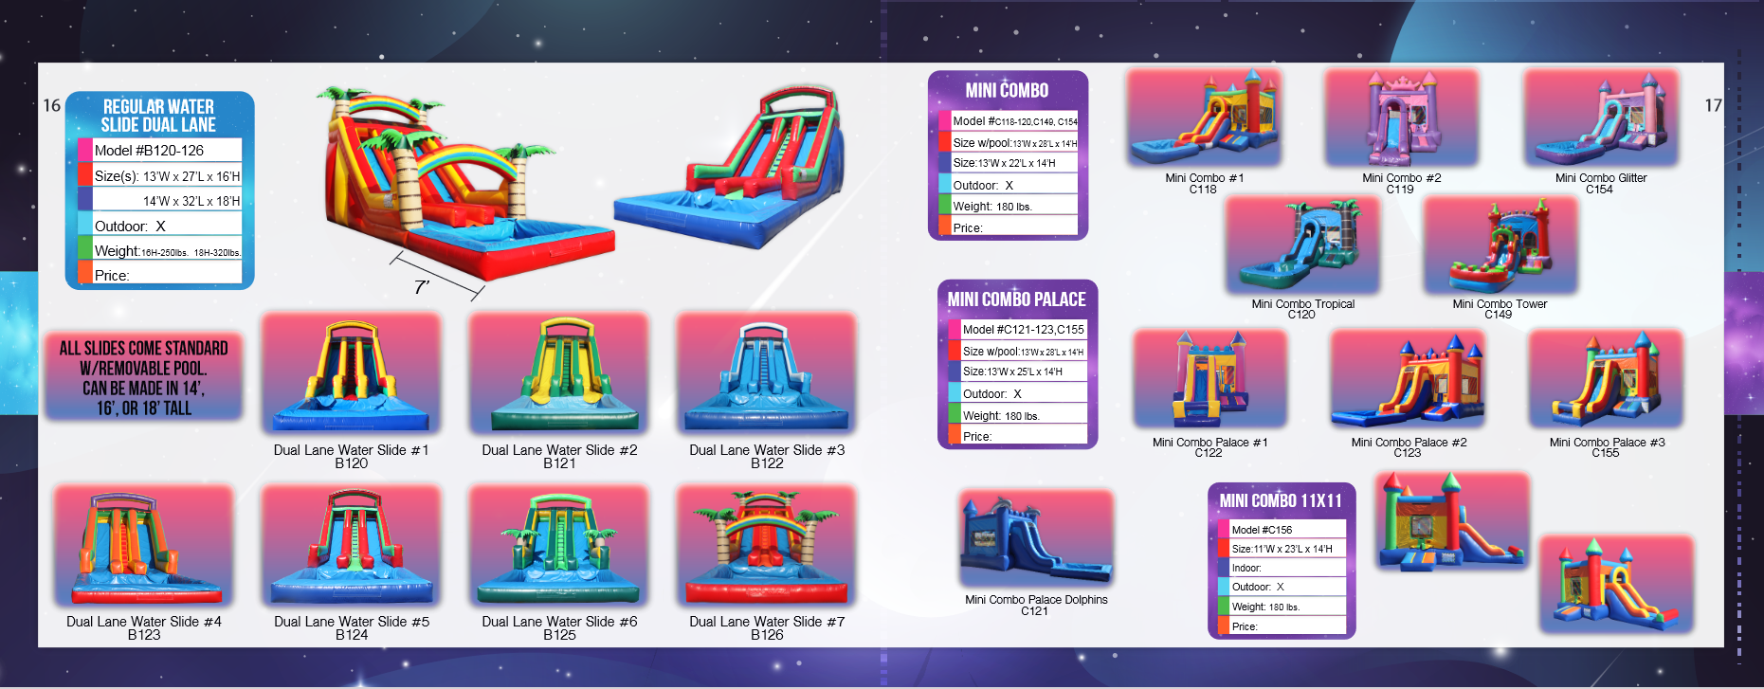
Task: Click the Mini Combo Palace #1 C122 picture
Action: (1210, 379)
